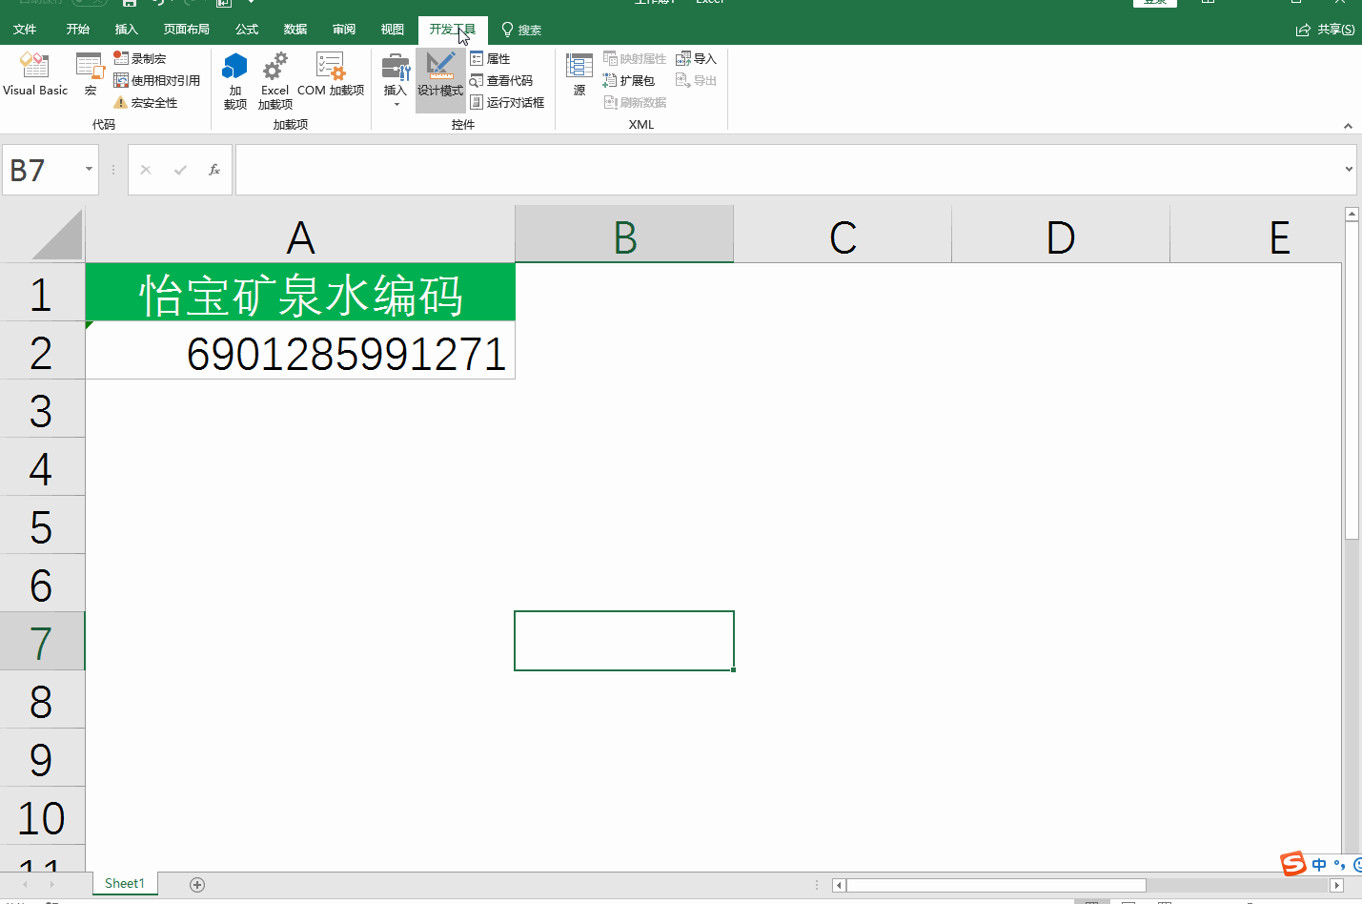
Task: Click horizontal scrollbar left arrow
Action: coord(839,886)
